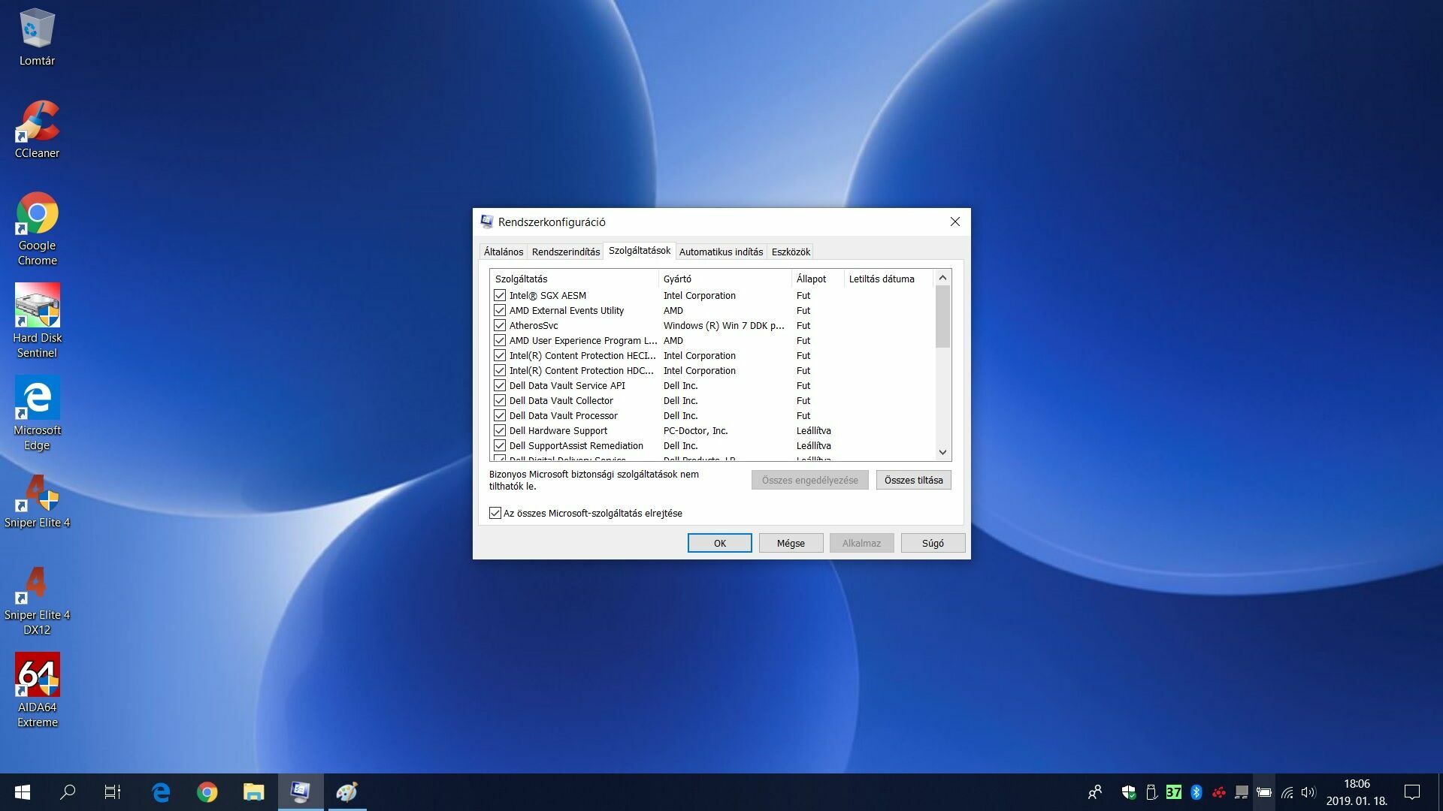Uncheck hide all Microsoft services option

[x=495, y=513]
